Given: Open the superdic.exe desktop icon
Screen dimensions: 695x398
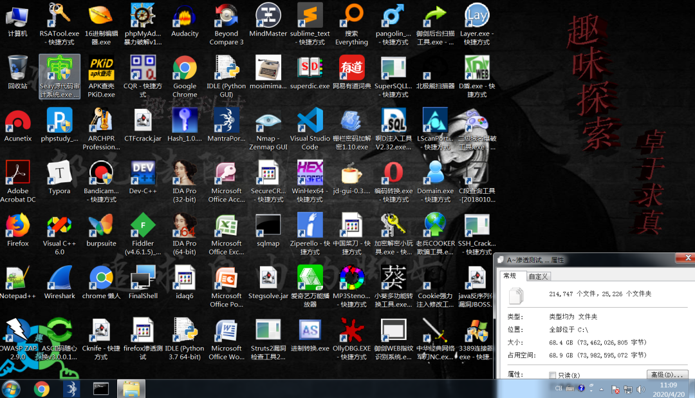Looking at the screenshot, I should [310, 73].
